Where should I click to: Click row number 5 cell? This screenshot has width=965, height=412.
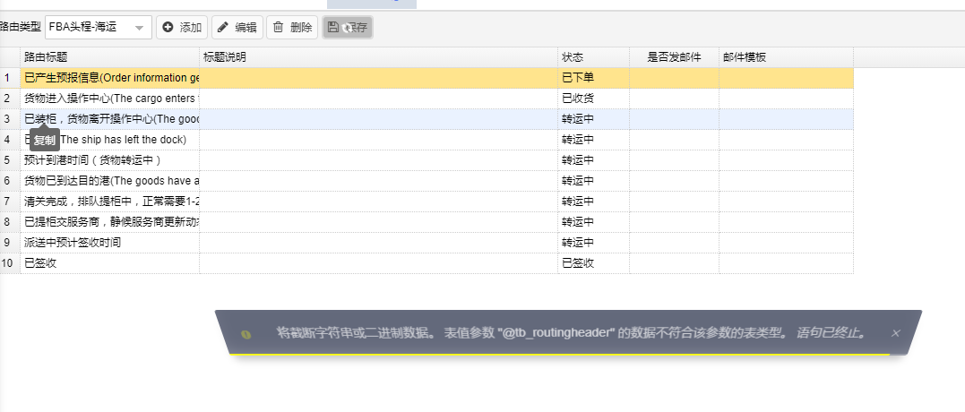10,160
